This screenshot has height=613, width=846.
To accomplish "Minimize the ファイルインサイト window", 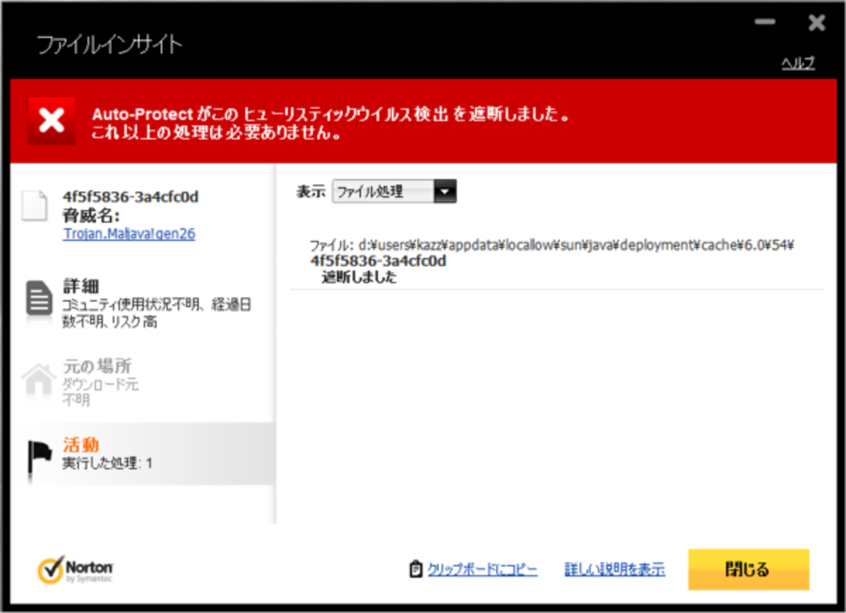I will [x=765, y=22].
